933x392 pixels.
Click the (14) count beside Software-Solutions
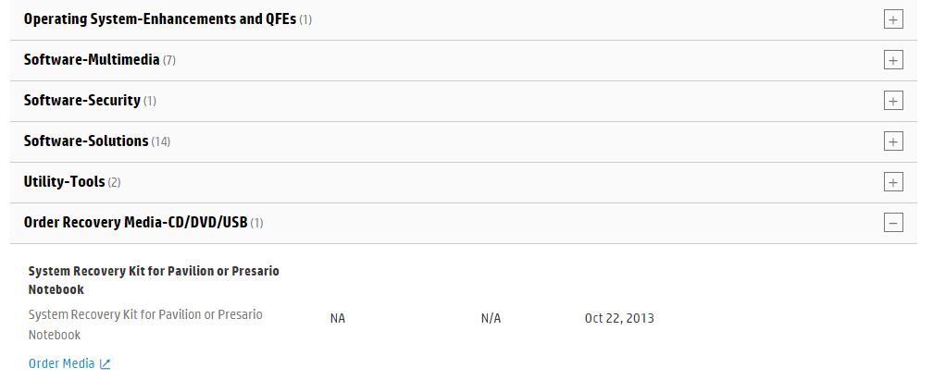coord(161,141)
